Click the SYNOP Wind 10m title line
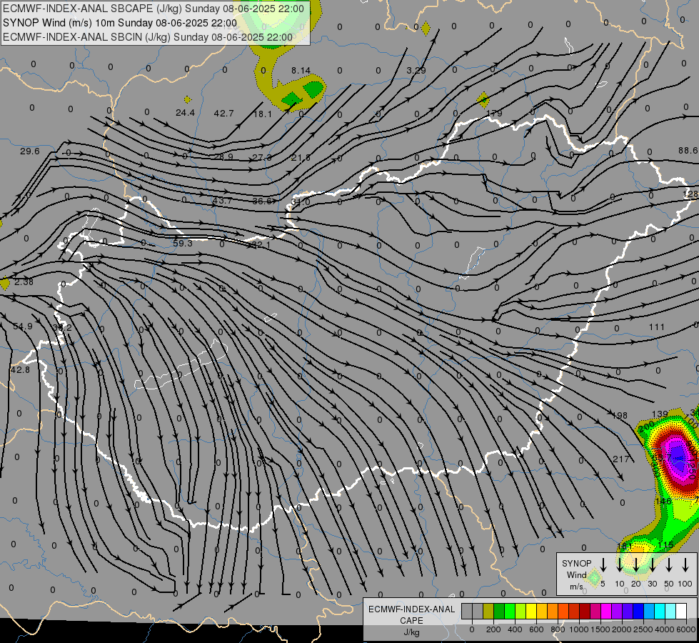Viewport: 699px width, 643px height. (120, 23)
